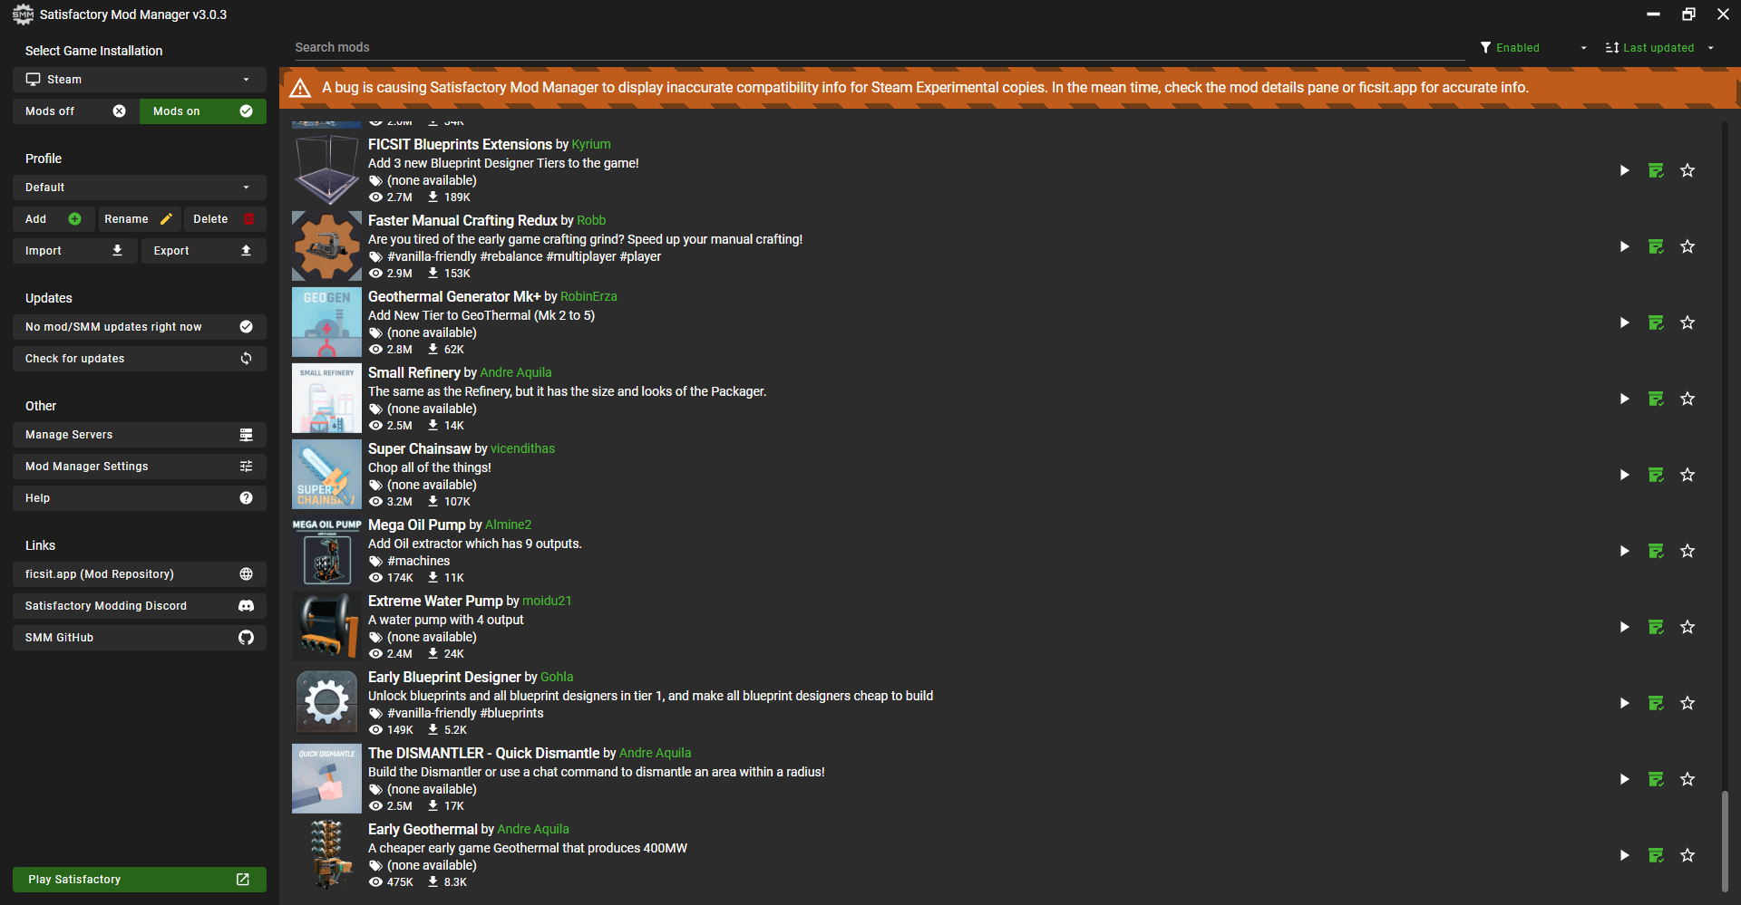Add a new profile
The image size is (1741, 905).
[53, 219]
